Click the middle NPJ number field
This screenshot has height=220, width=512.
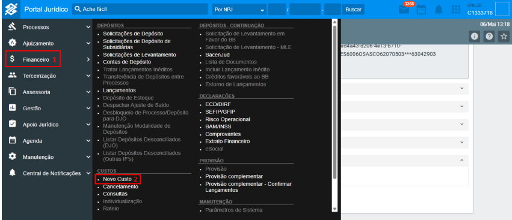pos(305,10)
